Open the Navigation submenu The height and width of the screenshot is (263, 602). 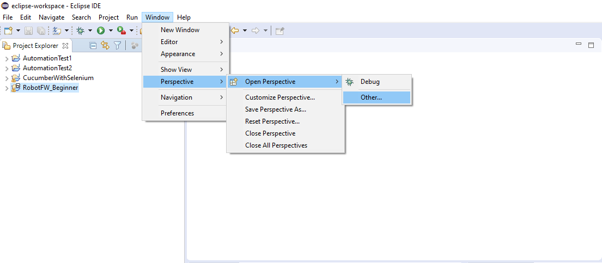(185, 97)
